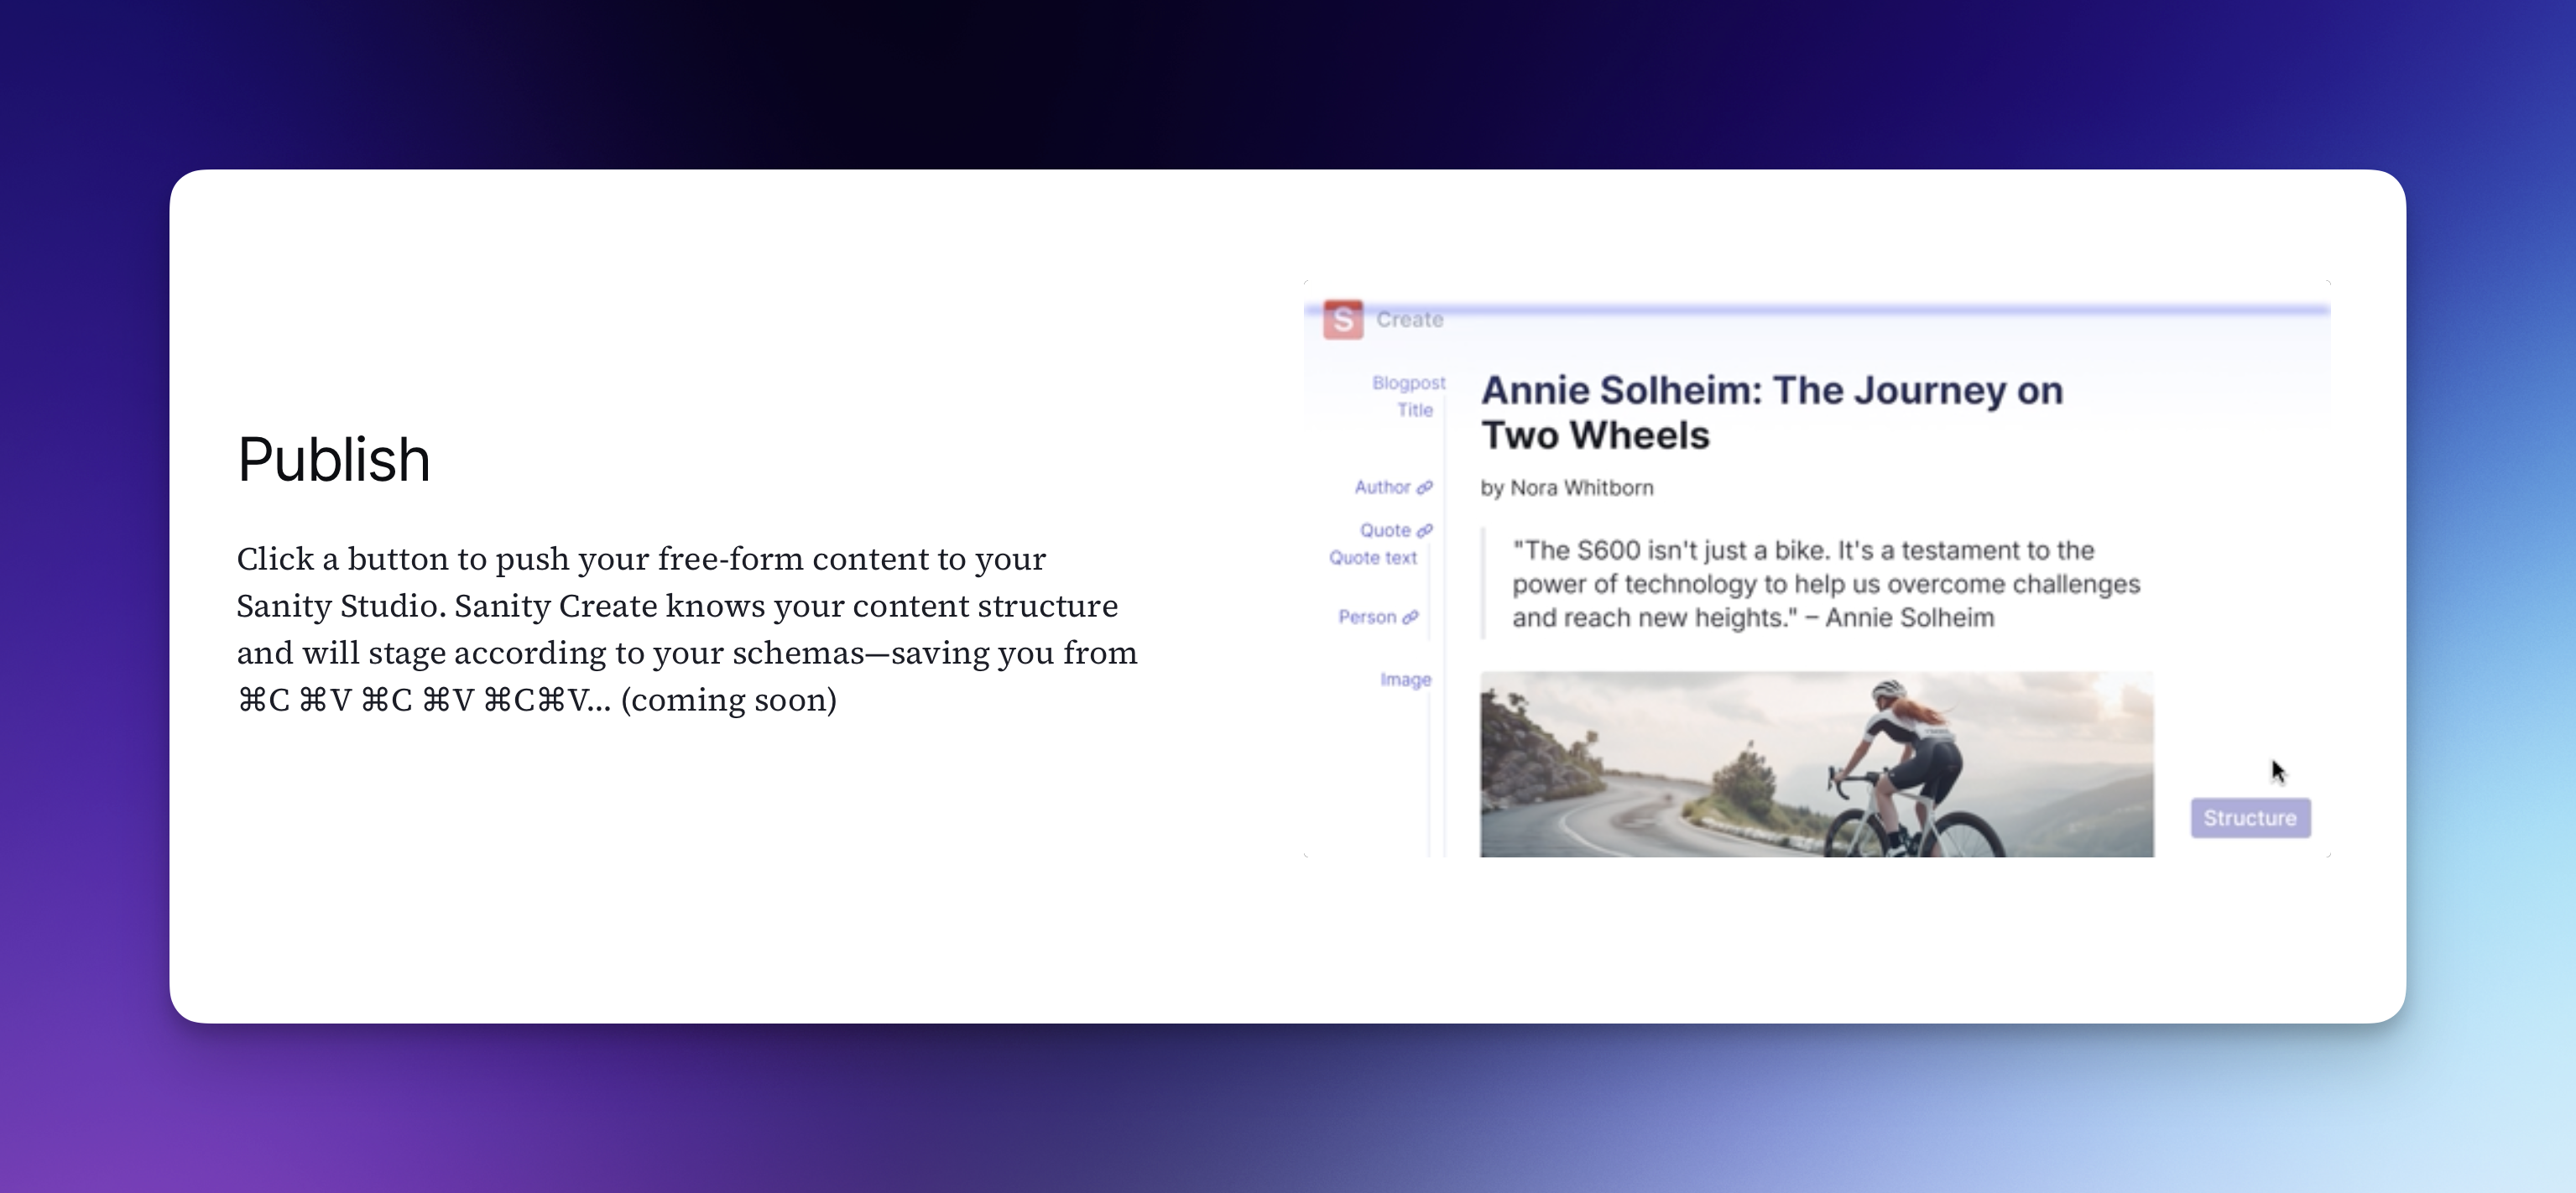
Task: Click the Author field label
Action: (x=1382, y=487)
